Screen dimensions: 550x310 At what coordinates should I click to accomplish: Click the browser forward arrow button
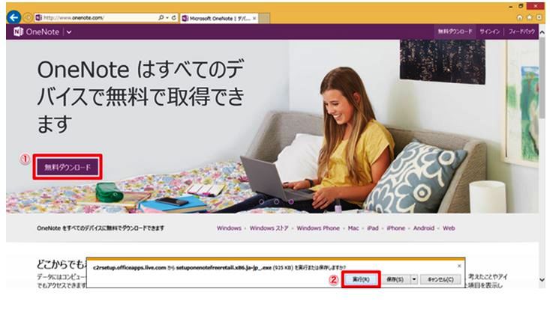coord(28,17)
